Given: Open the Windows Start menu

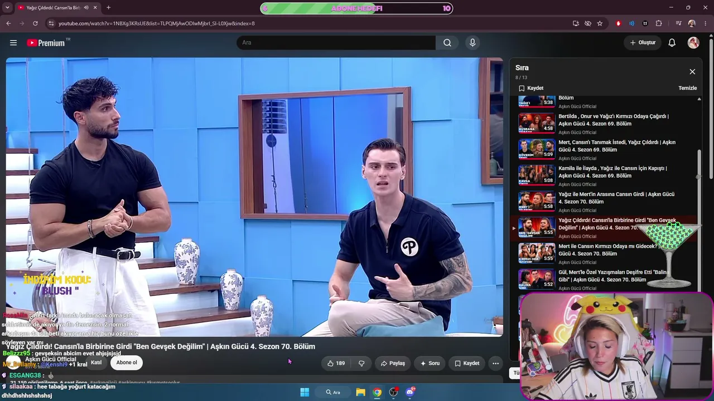Looking at the screenshot, I should tap(305, 392).
